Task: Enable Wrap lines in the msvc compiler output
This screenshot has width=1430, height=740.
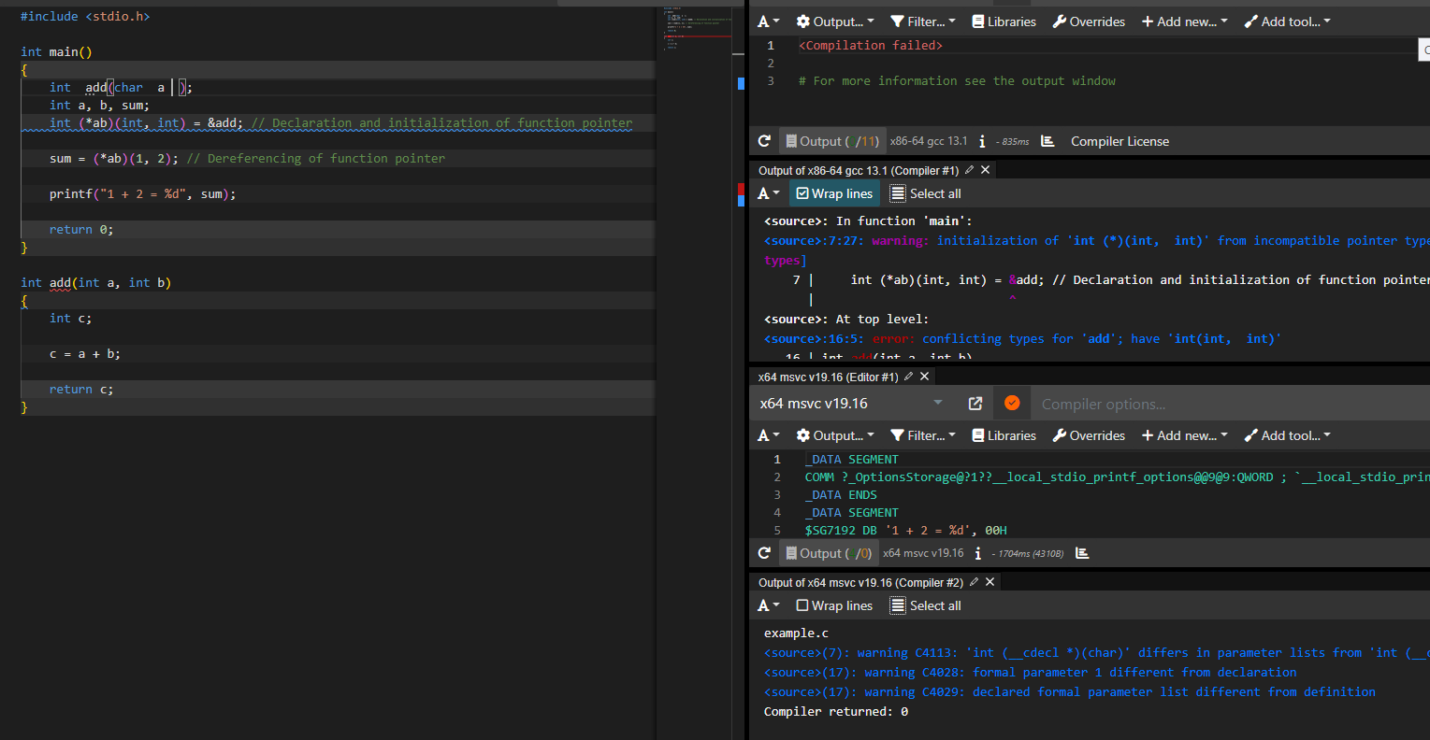Action: click(x=833, y=605)
